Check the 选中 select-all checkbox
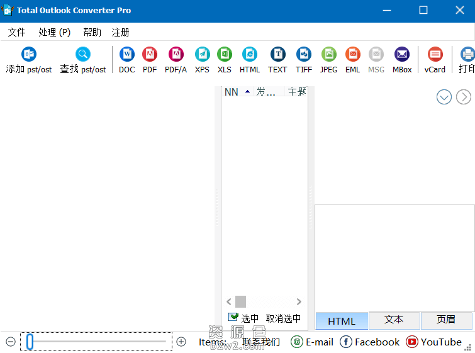 pos(233,318)
